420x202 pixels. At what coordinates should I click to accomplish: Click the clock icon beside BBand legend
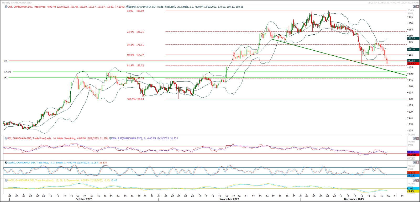click(127, 7)
